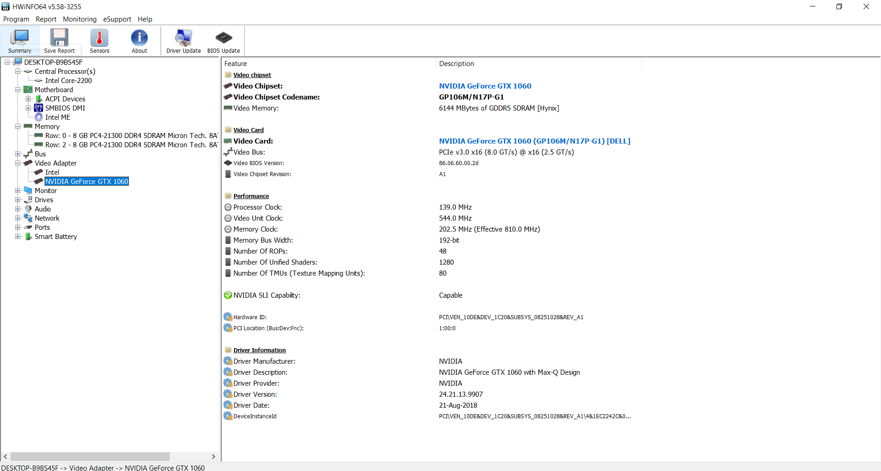Click the Processor Clock icon
This screenshot has height=471, width=881.
tap(228, 207)
